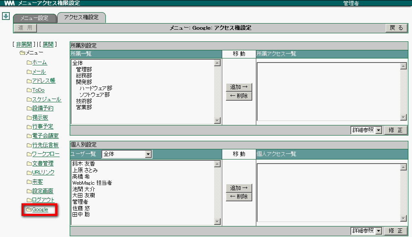Click 修正 button in department section
412x237 pixels.
[396, 130]
